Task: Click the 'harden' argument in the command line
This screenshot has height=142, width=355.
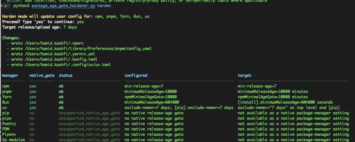Action: tap(104, 6)
